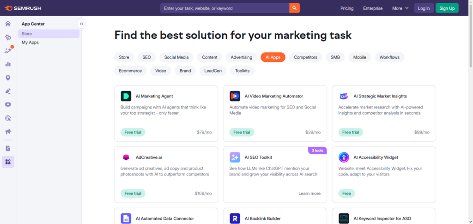Image resolution: width=473 pixels, height=224 pixels.
Task: Click the Log In button
Action: pyautogui.click(x=424, y=8)
